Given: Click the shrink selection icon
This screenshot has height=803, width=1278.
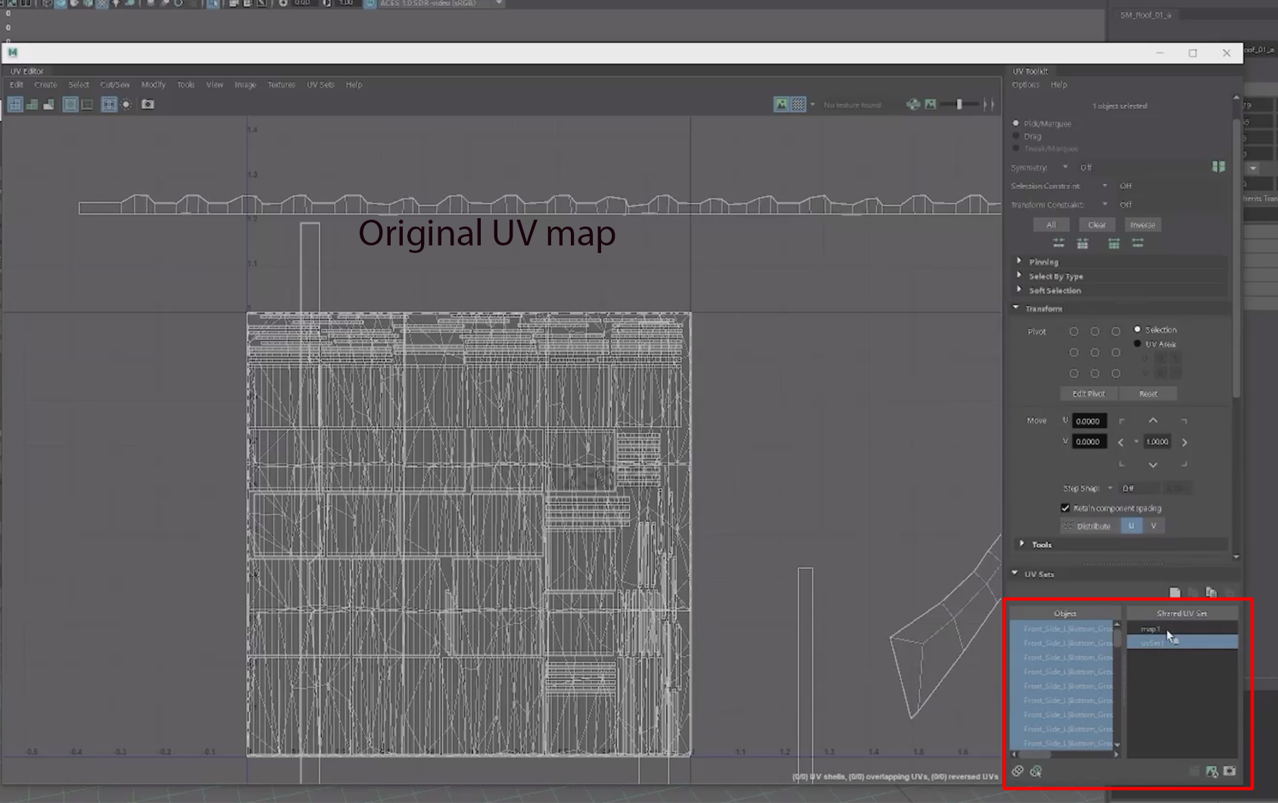Looking at the screenshot, I should tap(1058, 243).
